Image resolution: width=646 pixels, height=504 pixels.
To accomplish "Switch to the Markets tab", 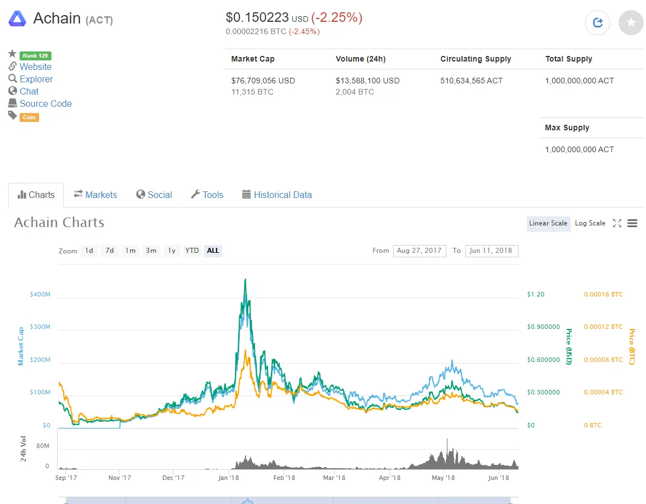I will click(x=96, y=195).
